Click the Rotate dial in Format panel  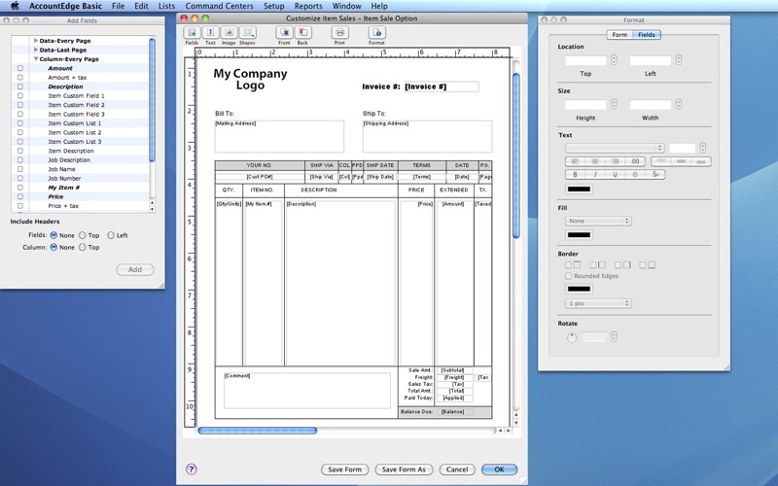(x=572, y=337)
